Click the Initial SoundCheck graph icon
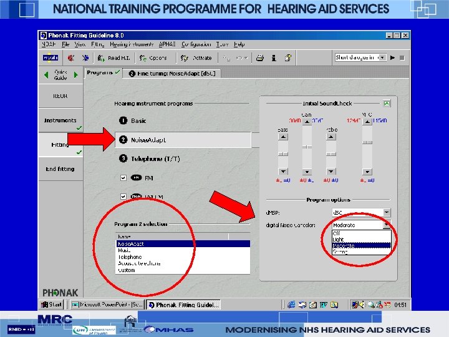The width and height of the screenshot is (449, 337). [x=387, y=104]
